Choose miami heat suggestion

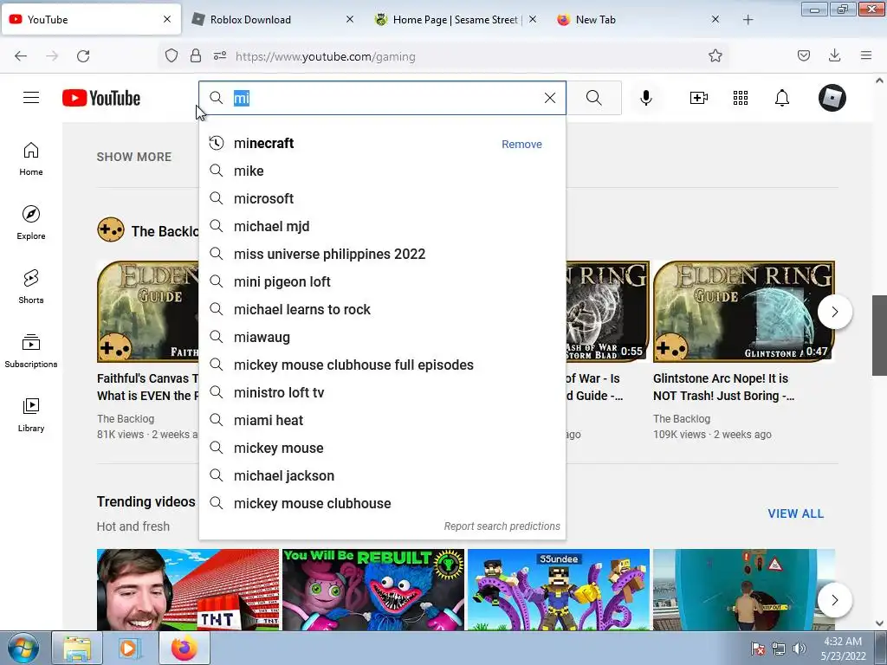[x=382, y=420]
